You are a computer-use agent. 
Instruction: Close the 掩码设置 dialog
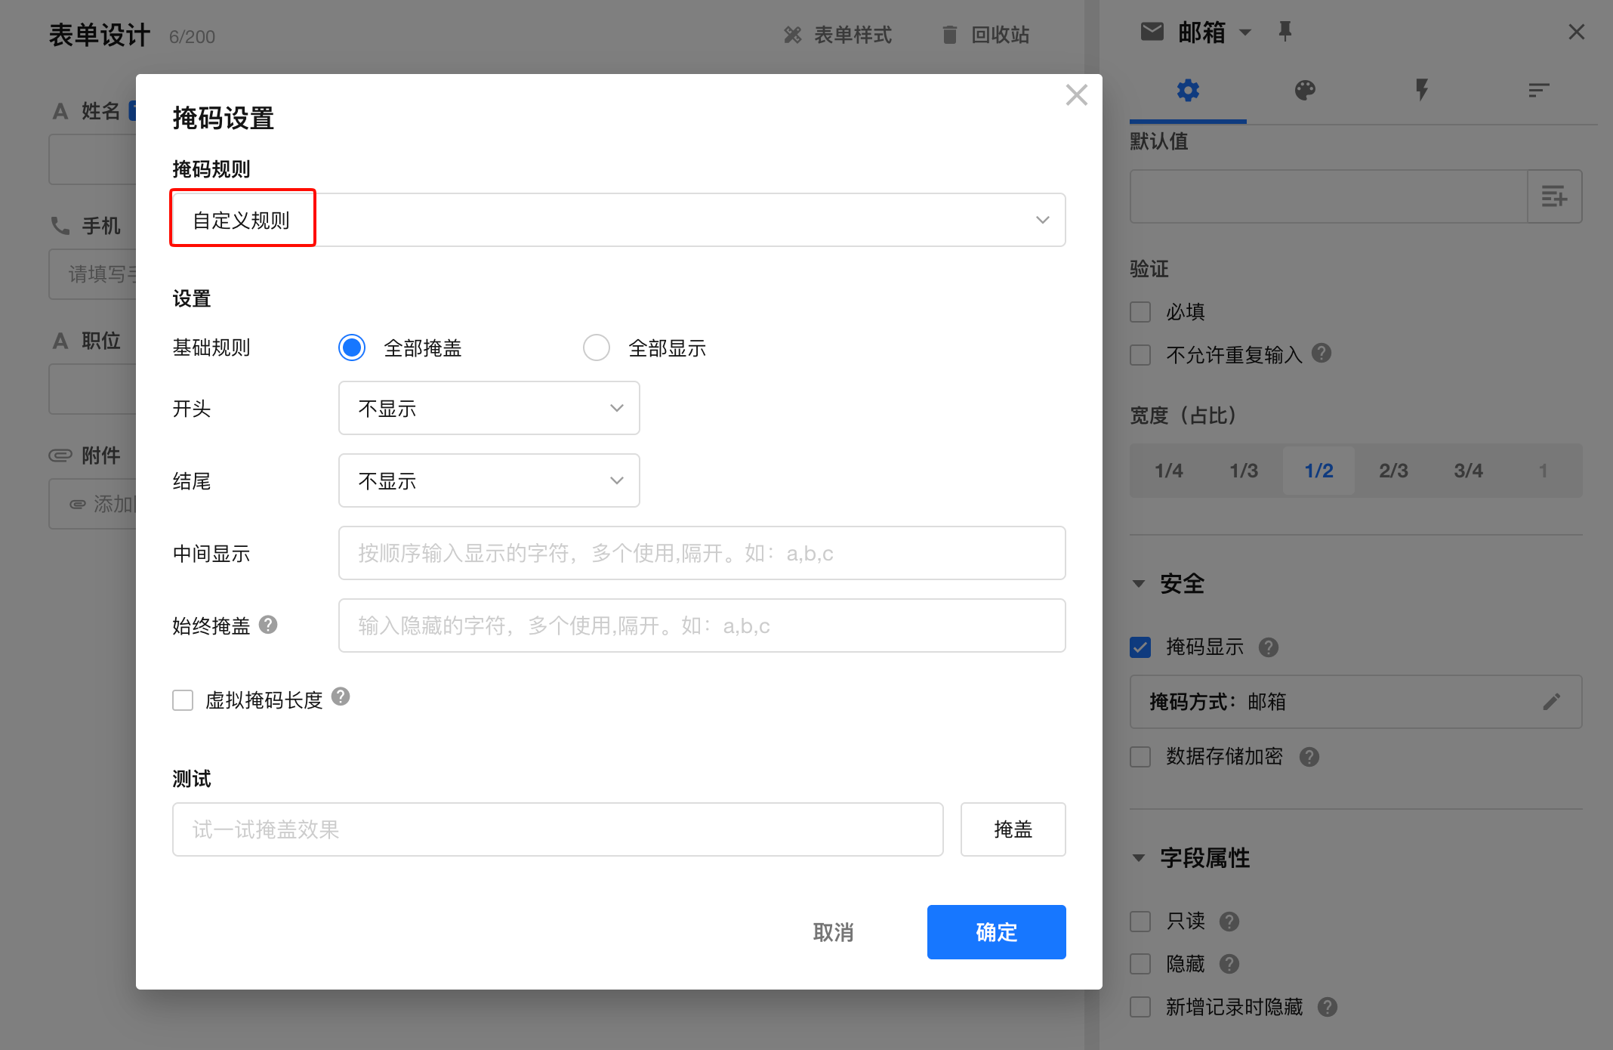1076,95
